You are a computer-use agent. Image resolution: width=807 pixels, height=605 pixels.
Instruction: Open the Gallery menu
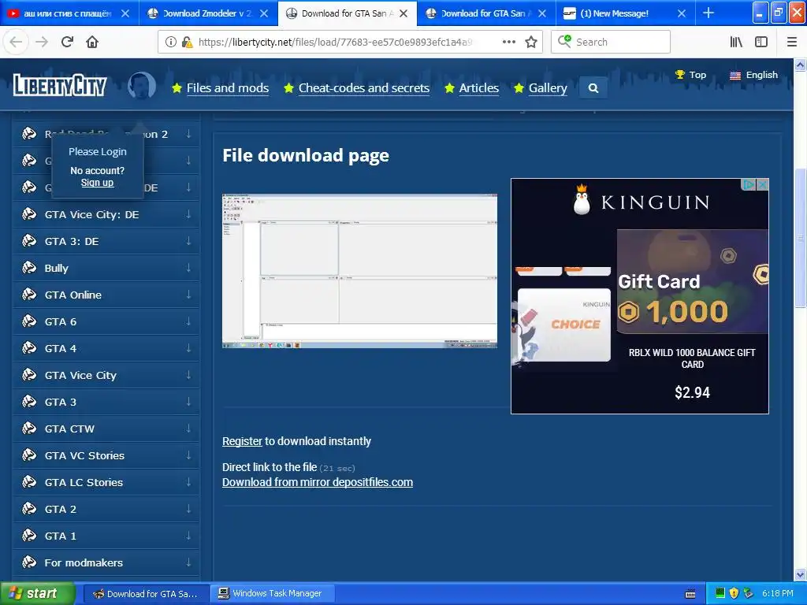[548, 88]
